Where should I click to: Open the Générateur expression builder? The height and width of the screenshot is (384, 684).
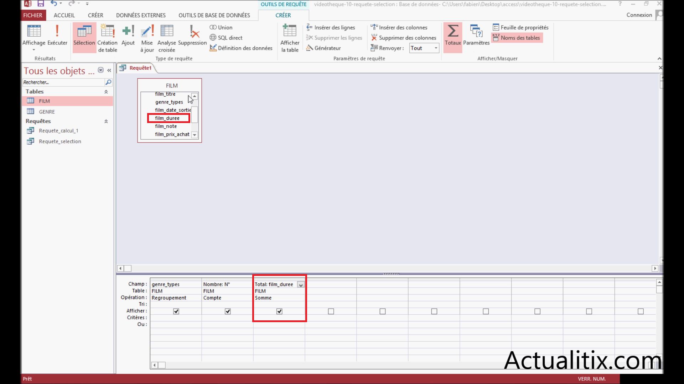[323, 48]
